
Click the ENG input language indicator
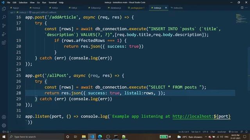[227, 137]
